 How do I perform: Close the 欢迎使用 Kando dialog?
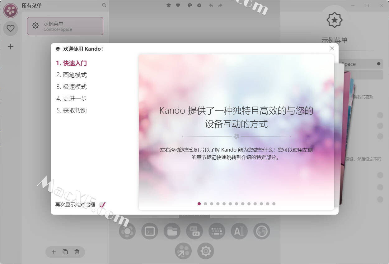[332, 48]
